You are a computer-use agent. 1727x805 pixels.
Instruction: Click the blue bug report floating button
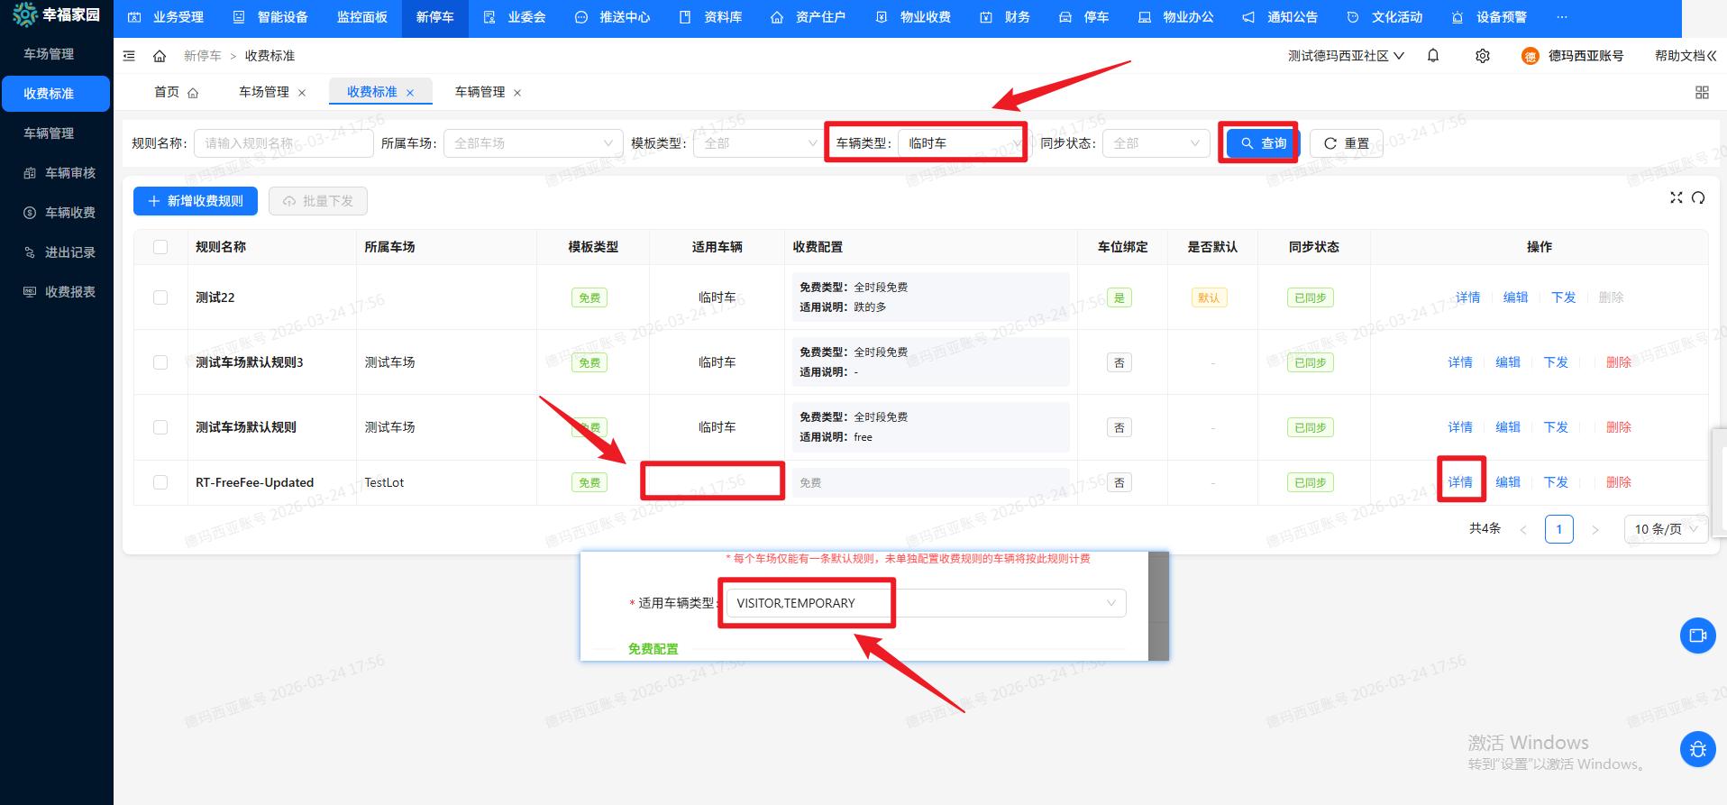[x=1697, y=749]
